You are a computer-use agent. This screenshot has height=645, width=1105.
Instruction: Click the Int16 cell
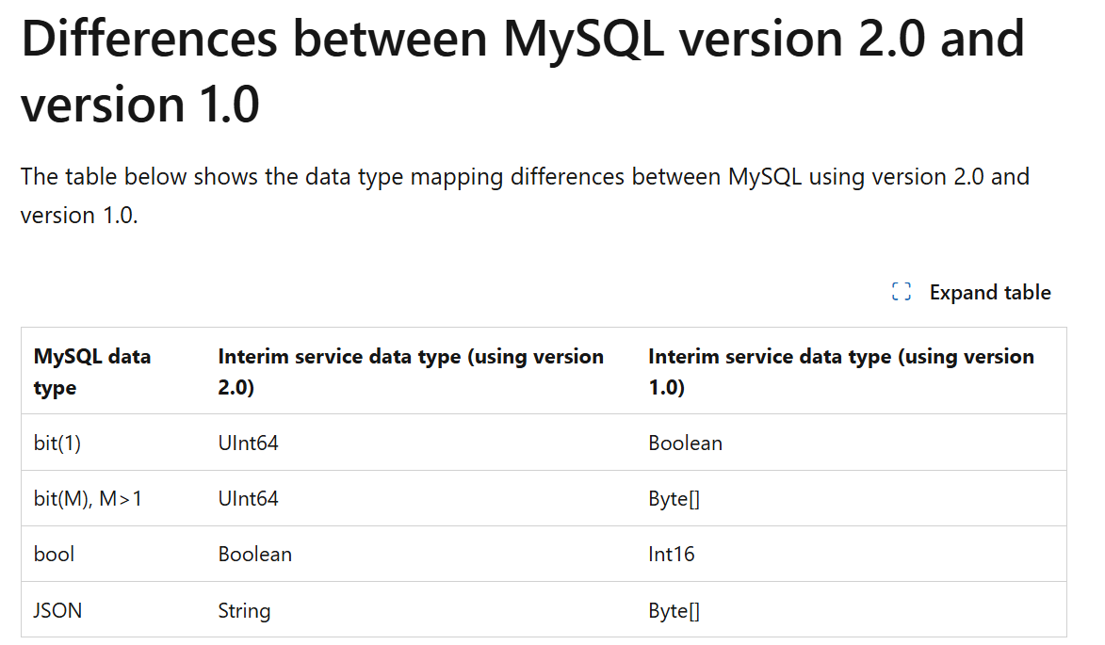pyautogui.click(x=671, y=555)
